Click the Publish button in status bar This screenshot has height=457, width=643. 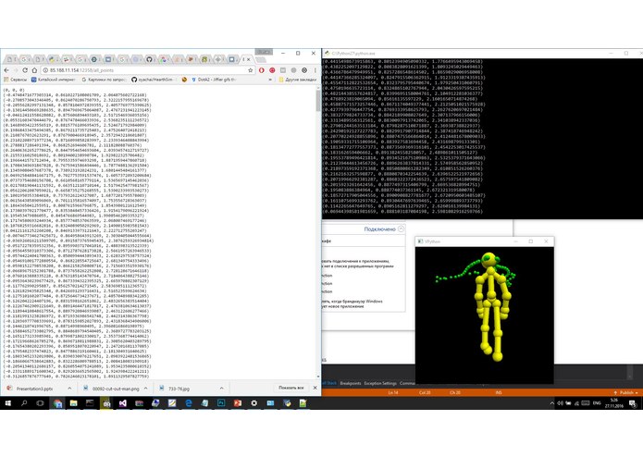625,392
